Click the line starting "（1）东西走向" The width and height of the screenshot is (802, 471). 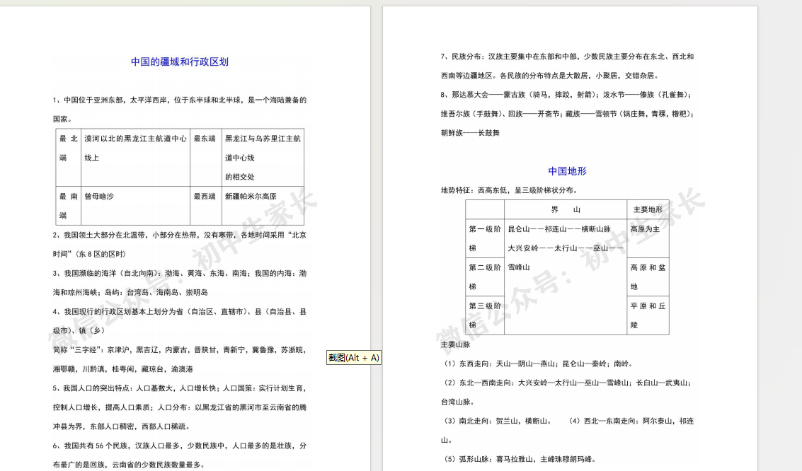[537, 364]
